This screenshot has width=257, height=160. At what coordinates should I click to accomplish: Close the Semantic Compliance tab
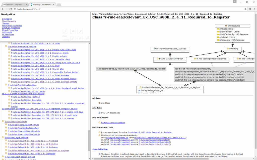click(27, 4)
